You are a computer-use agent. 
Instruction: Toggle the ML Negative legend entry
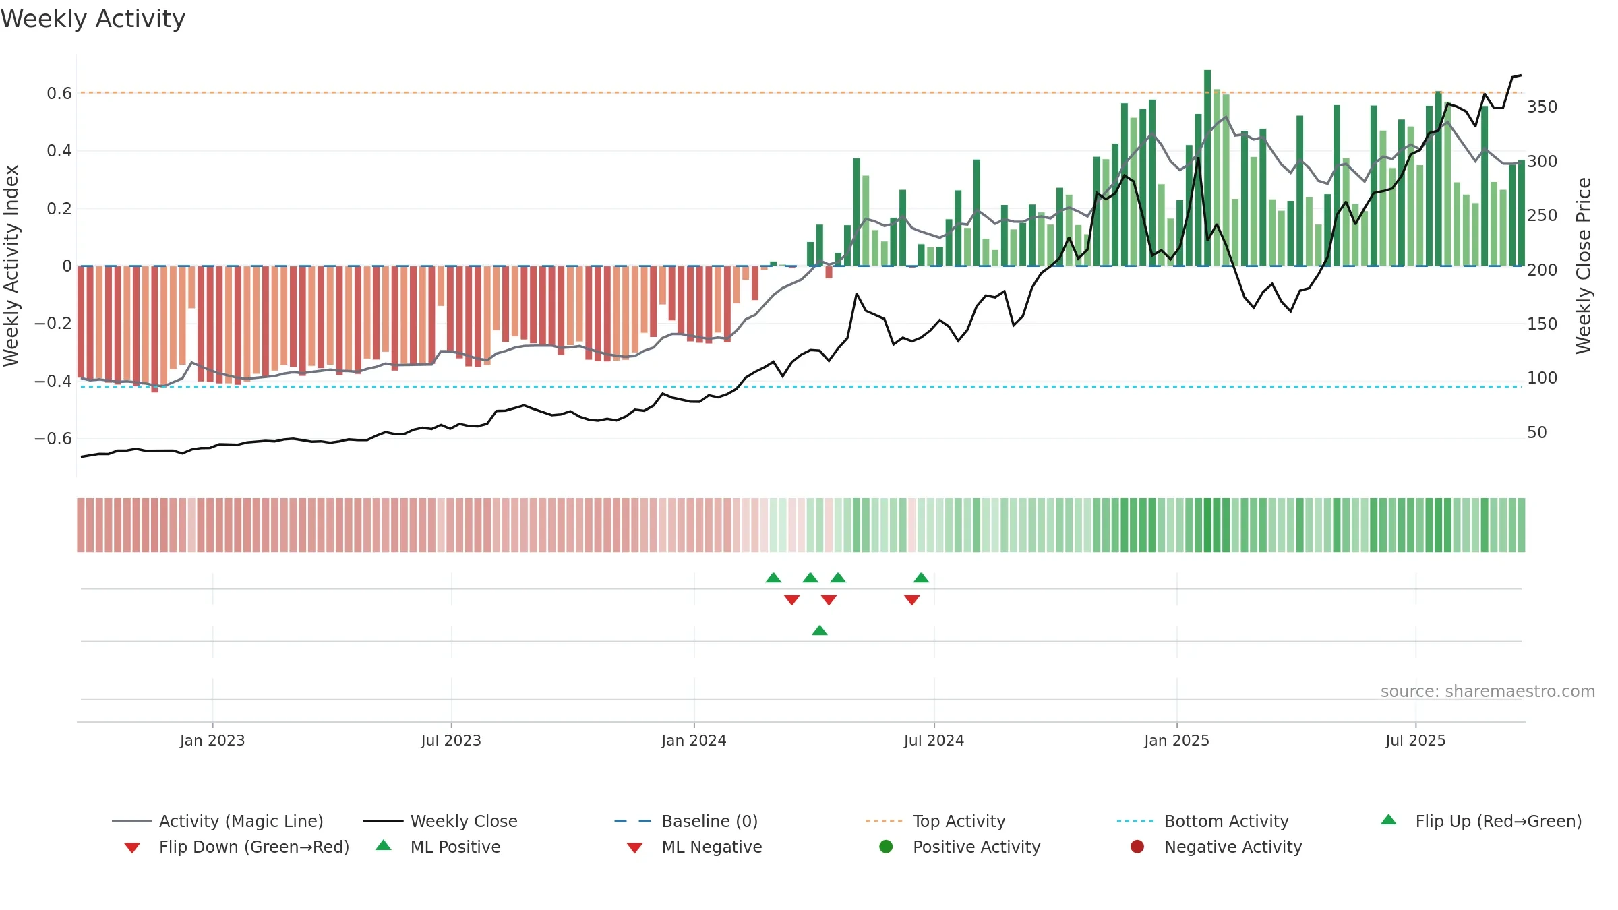(694, 847)
